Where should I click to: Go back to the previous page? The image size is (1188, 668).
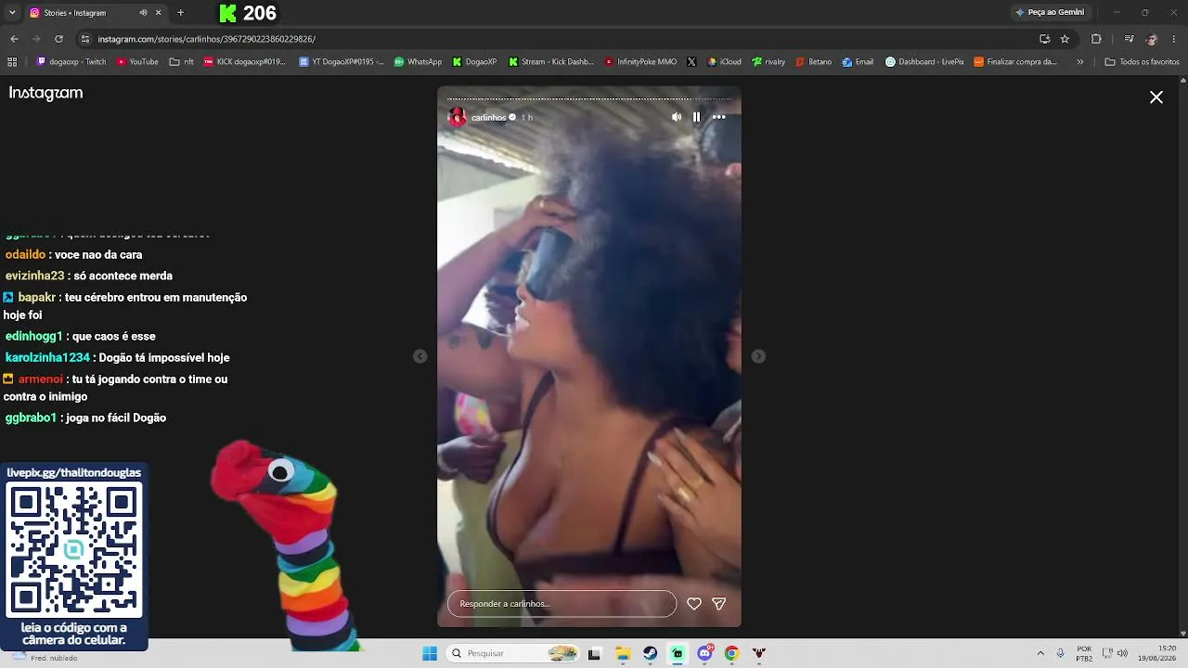(x=14, y=39)
